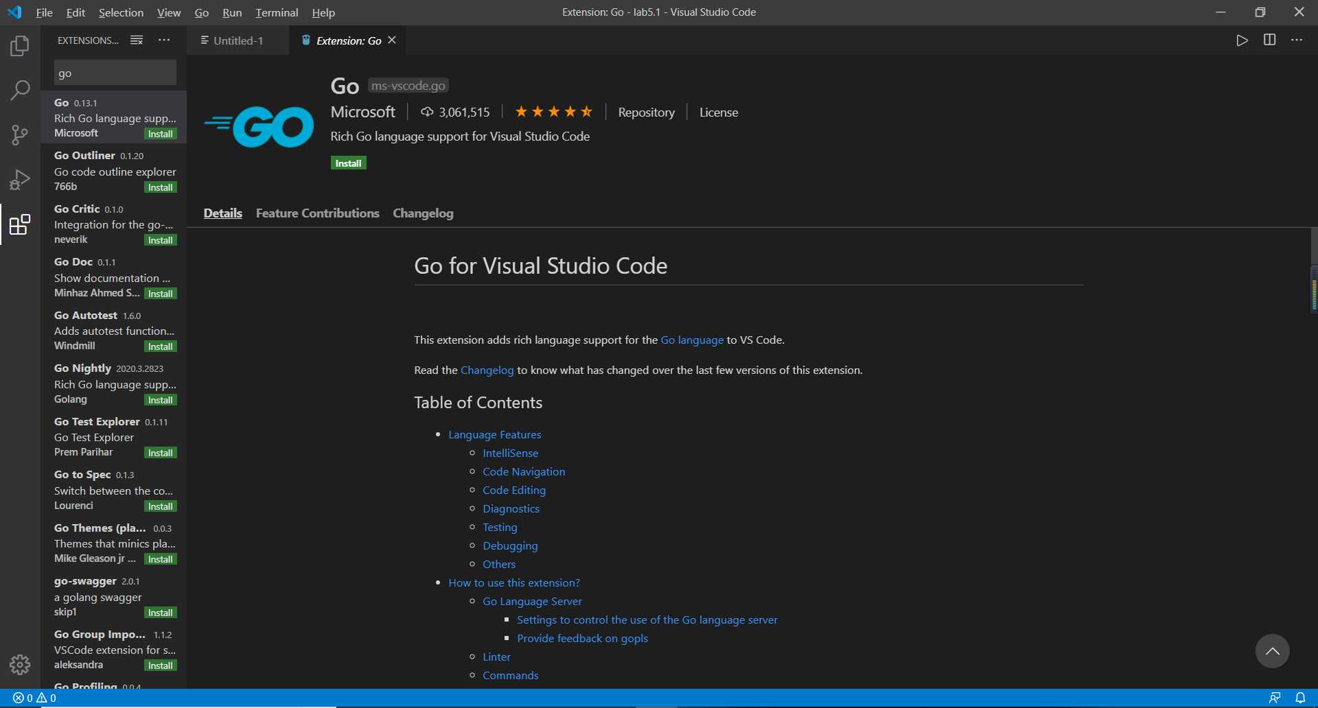Select Go Group Imports extension entry
Screen dimensions: 1318x708
[x=114, y=649]
